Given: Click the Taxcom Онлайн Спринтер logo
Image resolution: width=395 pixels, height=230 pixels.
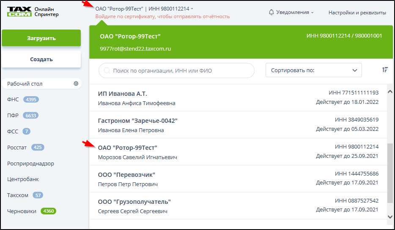Looking at the screenshot, I should click(x=33, y=11).
